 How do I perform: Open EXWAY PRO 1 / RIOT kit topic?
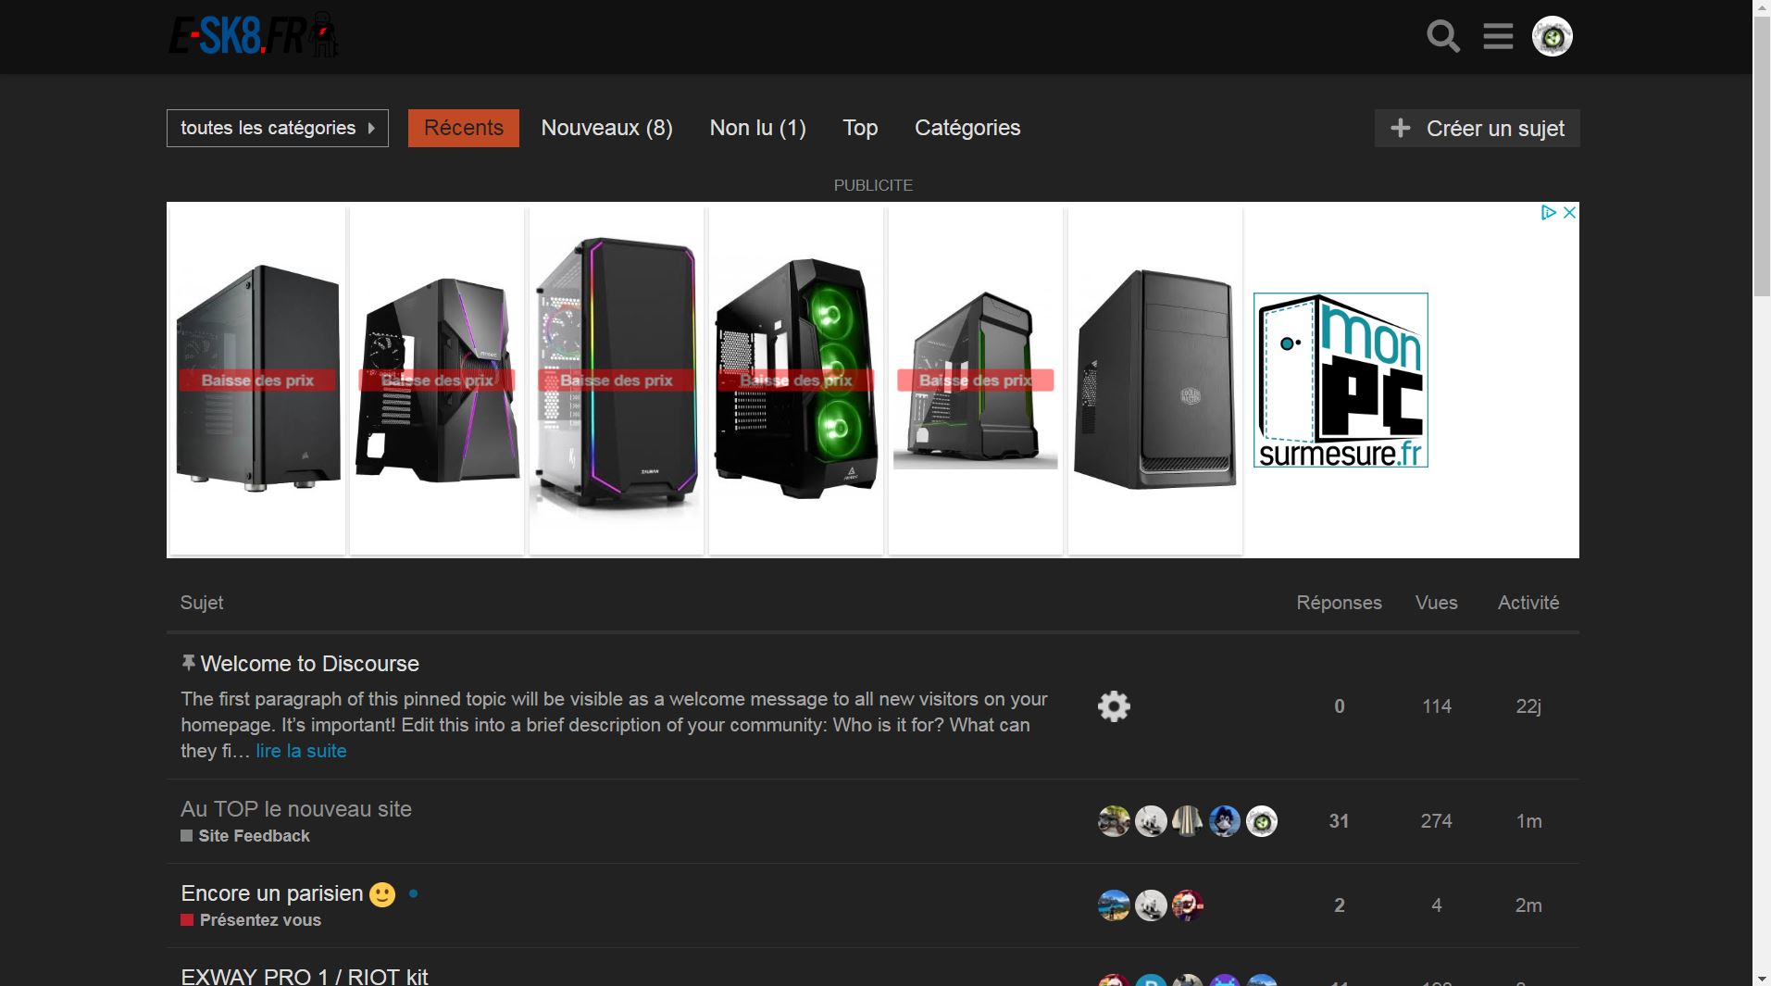coord(305,976)
